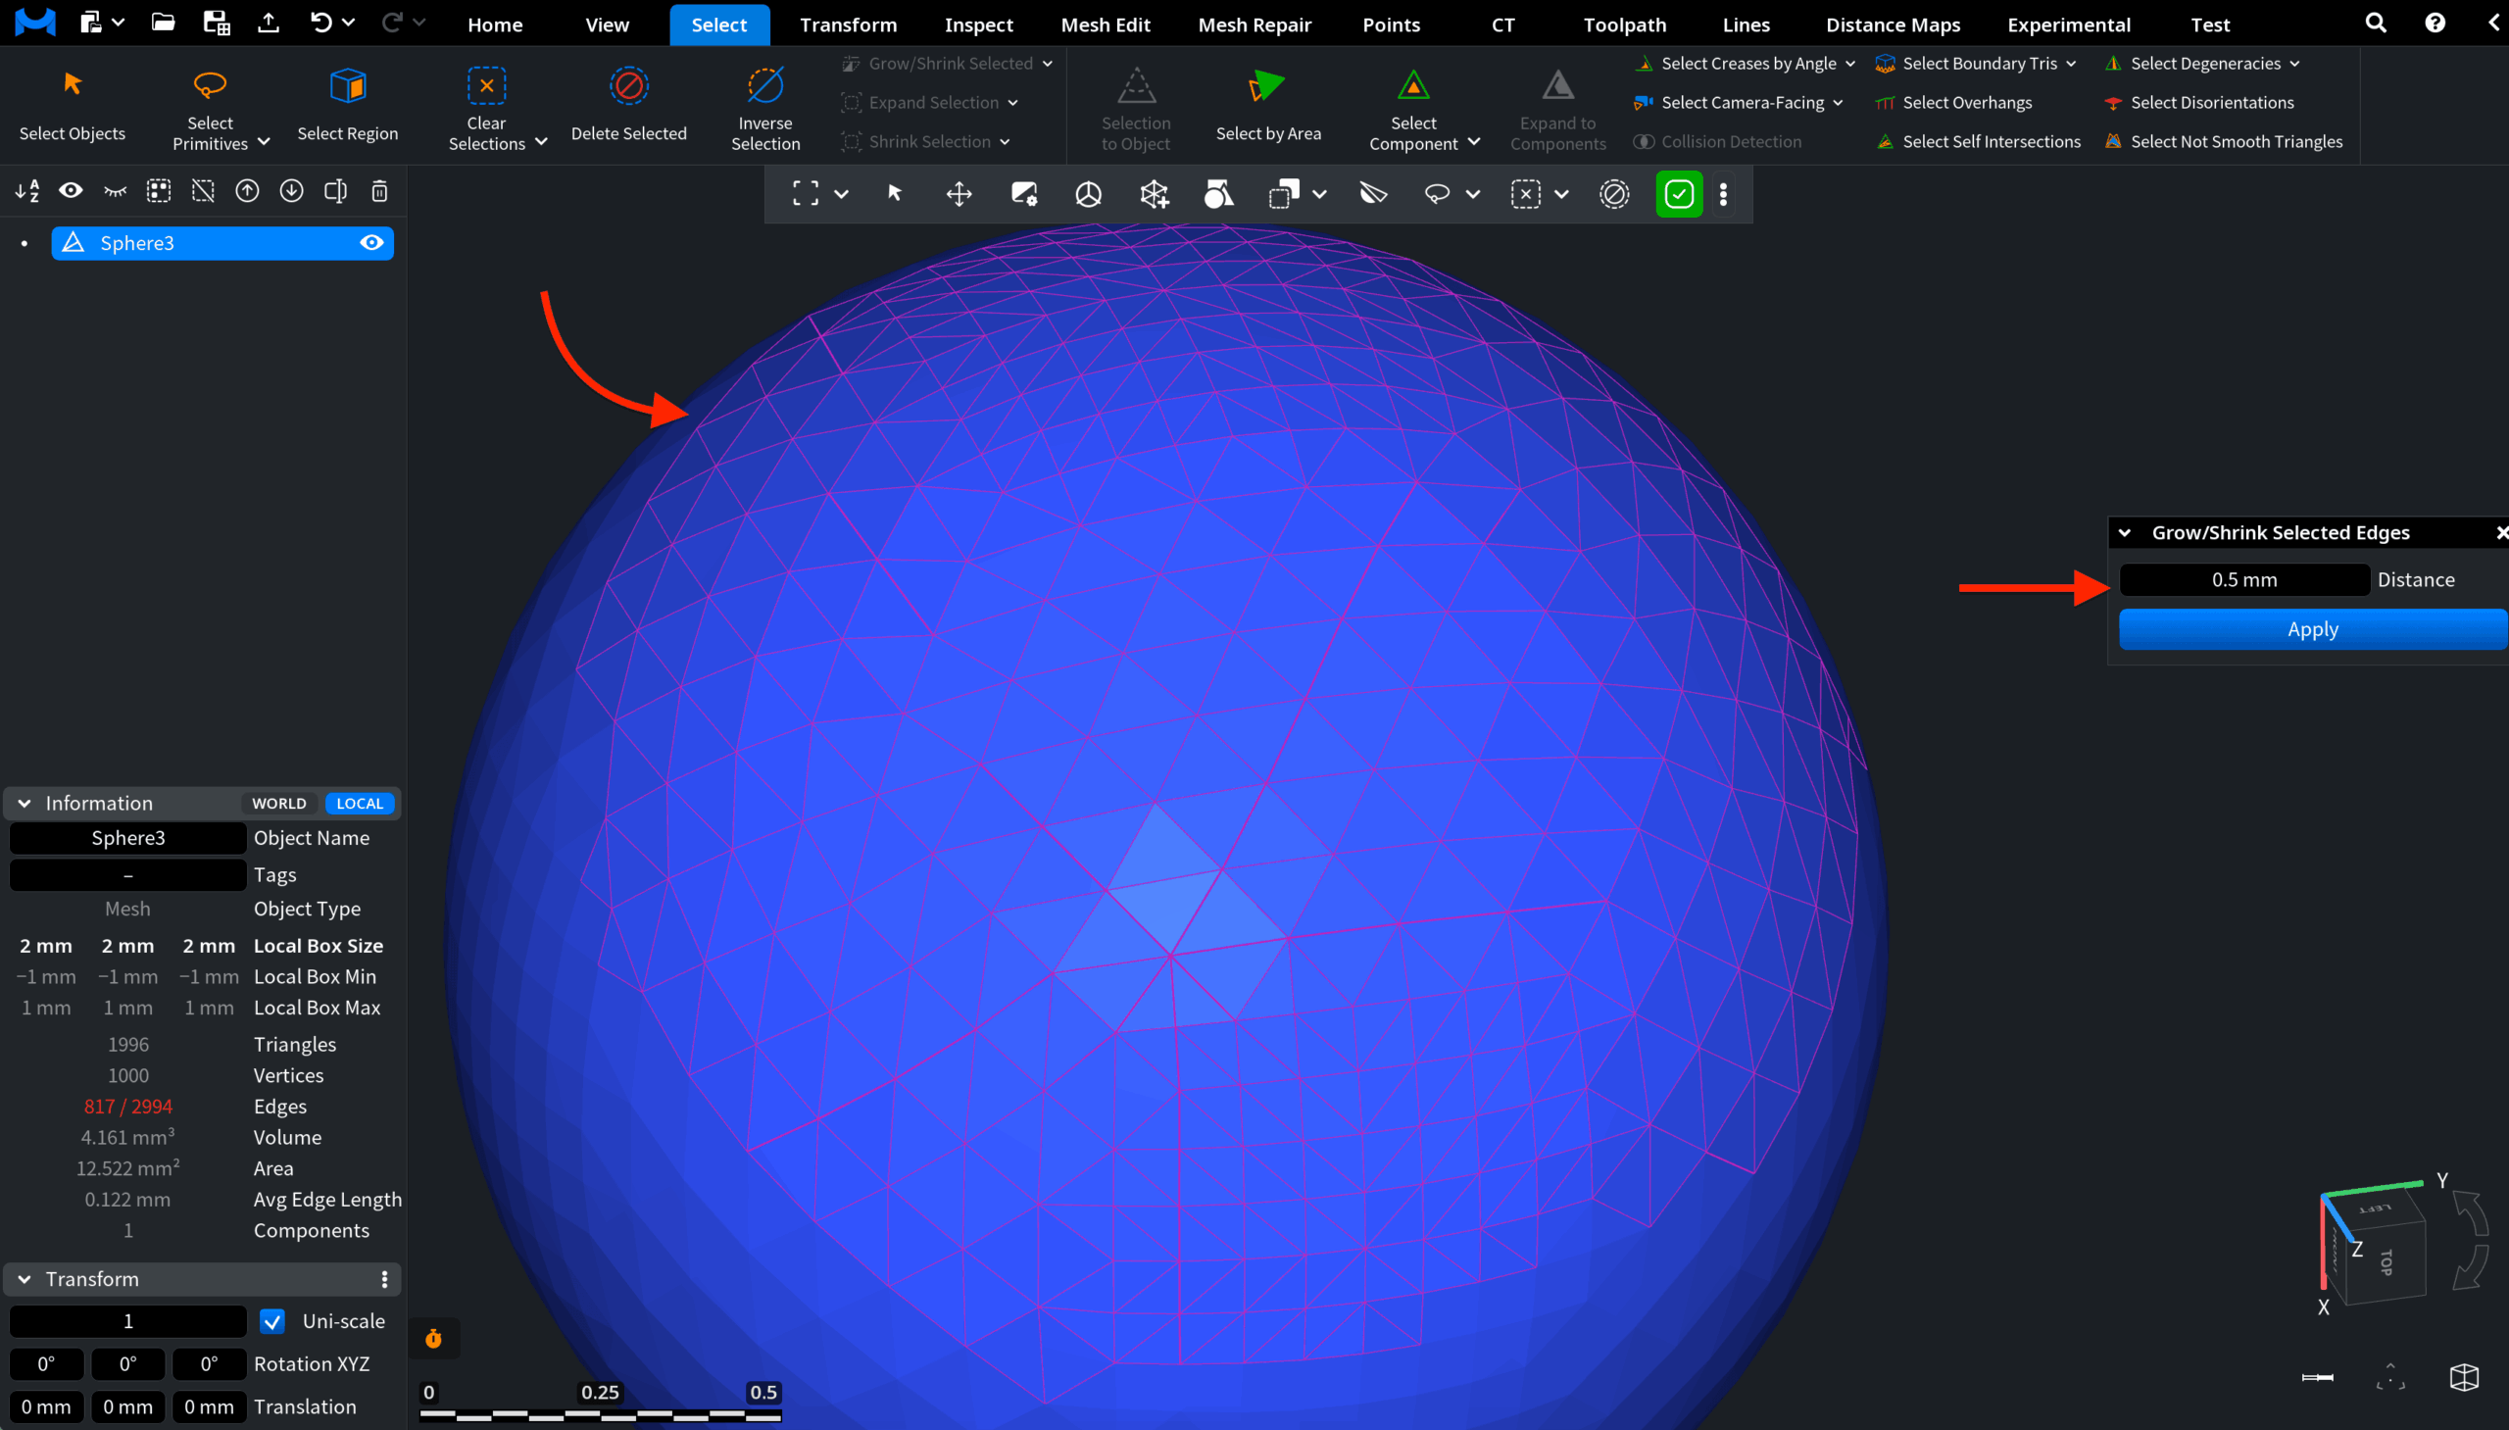2509x1430 pixels.
Task: Click the export upload icon
Action: tap(269, 23)
